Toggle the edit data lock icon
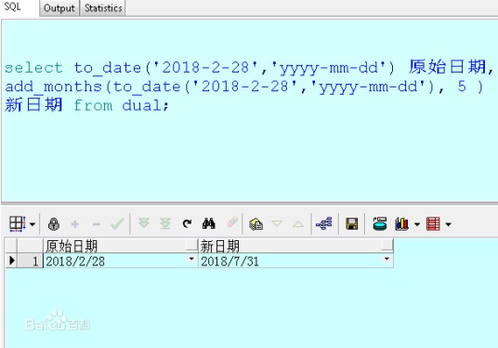Image resolution: width=498 pixels, height=348 pixels. [54, 224]
